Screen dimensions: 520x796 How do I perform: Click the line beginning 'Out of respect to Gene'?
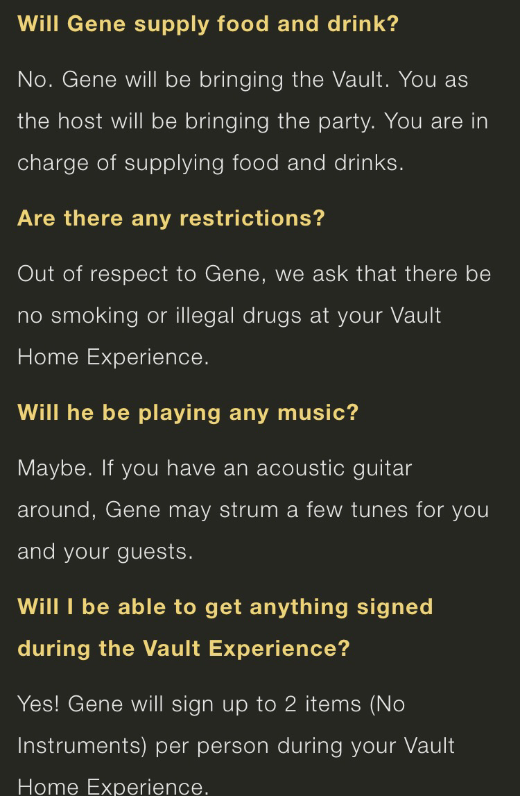coord(254,273)
